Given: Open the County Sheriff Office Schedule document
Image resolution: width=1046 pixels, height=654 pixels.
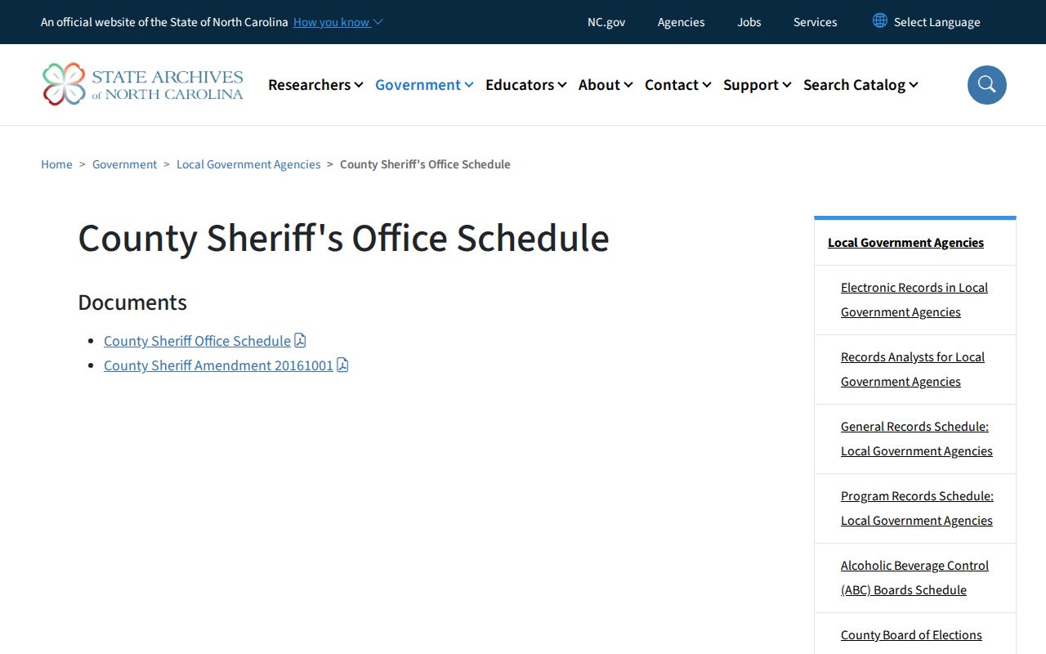Looking at the screenshot, I should pos(197,341).
